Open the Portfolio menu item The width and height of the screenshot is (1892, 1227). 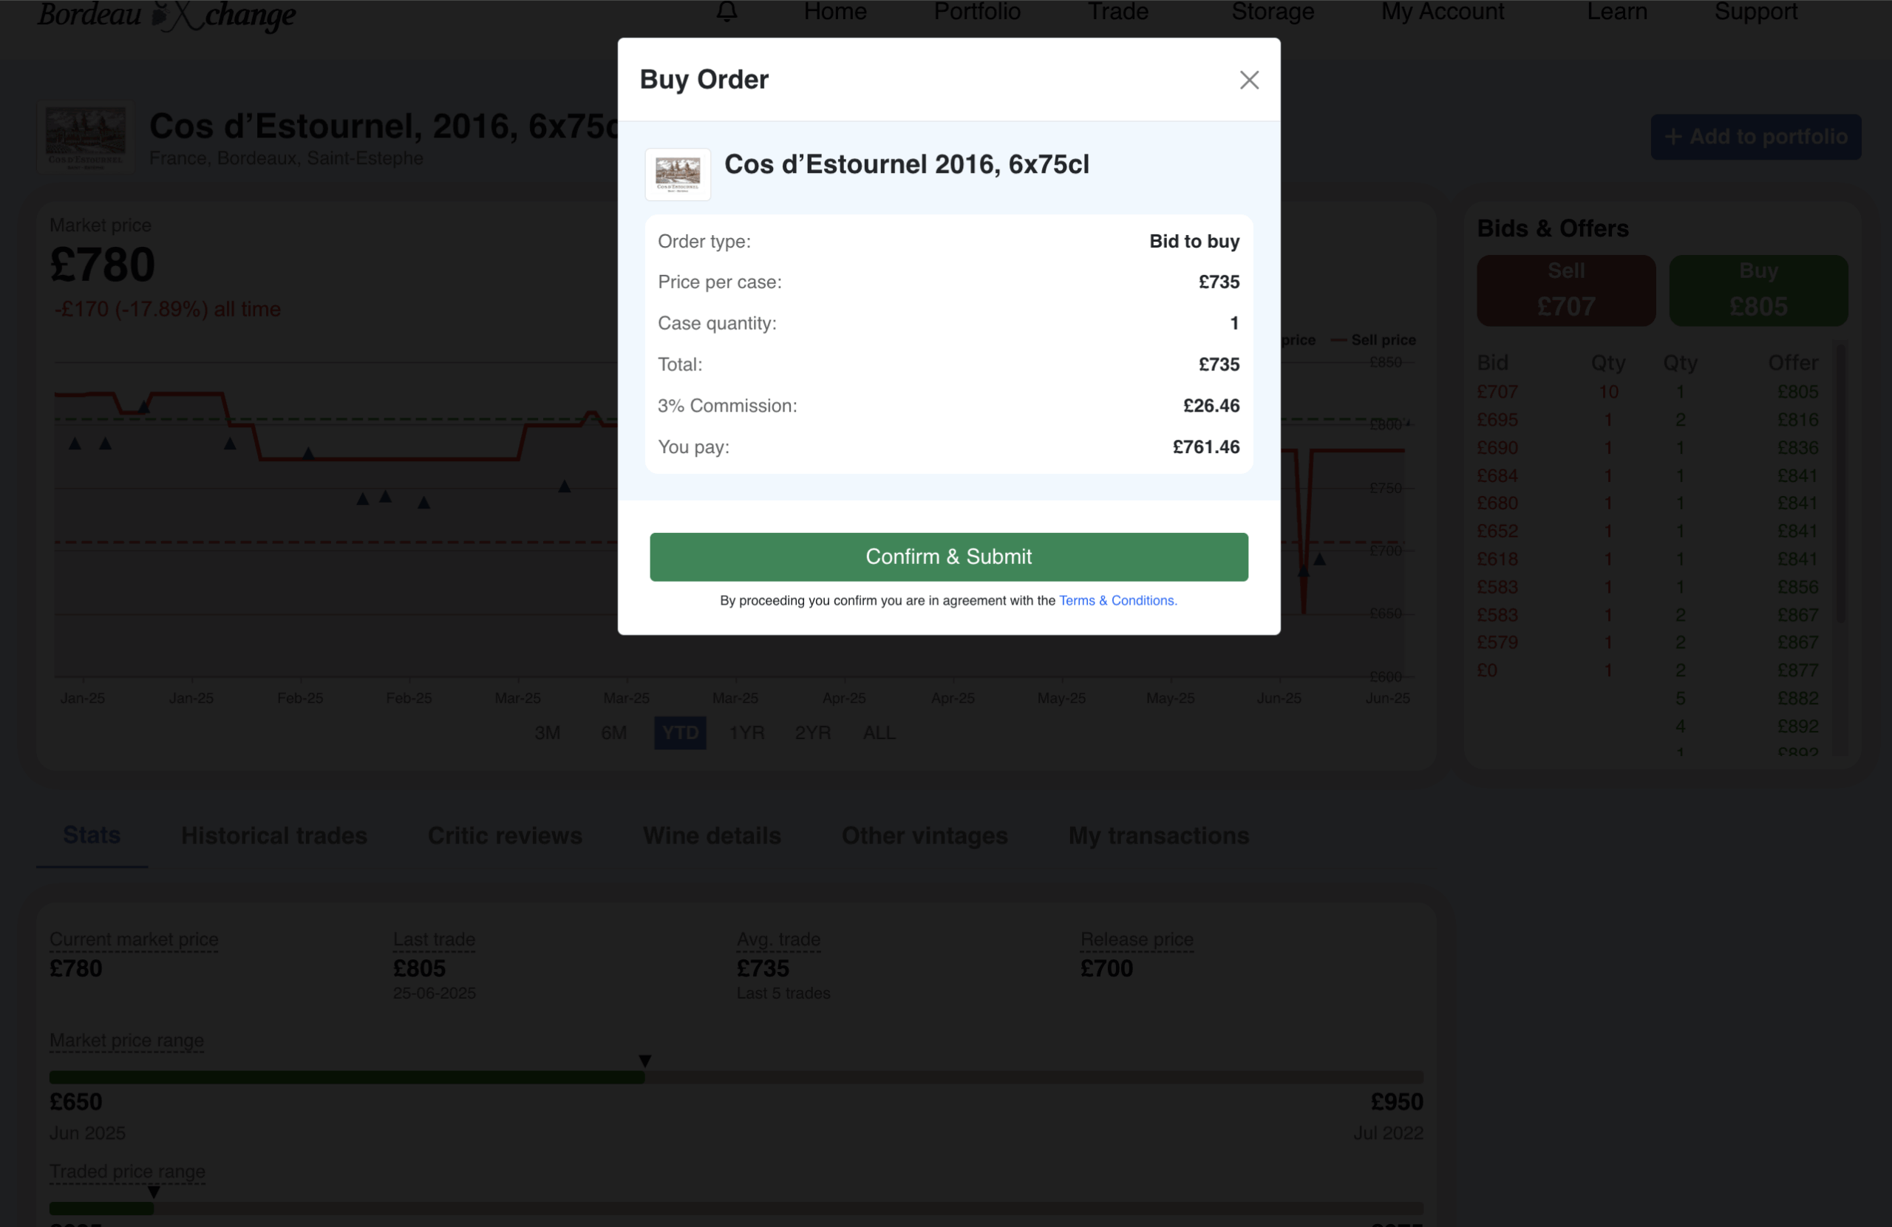pos(977,11)
